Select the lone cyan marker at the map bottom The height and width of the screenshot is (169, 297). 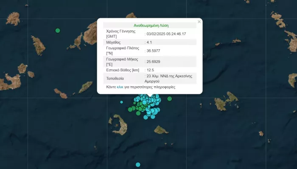[138, 165]
